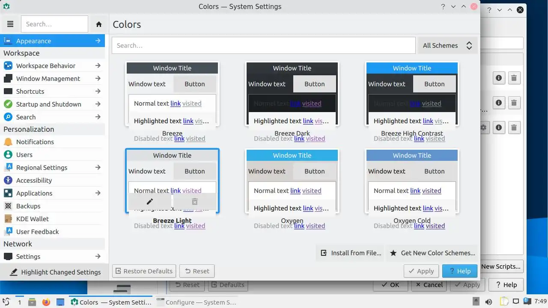Screen dimensions: 548x308
Task: Open the clipboard tray icon
Action: (x=504, y=302)
